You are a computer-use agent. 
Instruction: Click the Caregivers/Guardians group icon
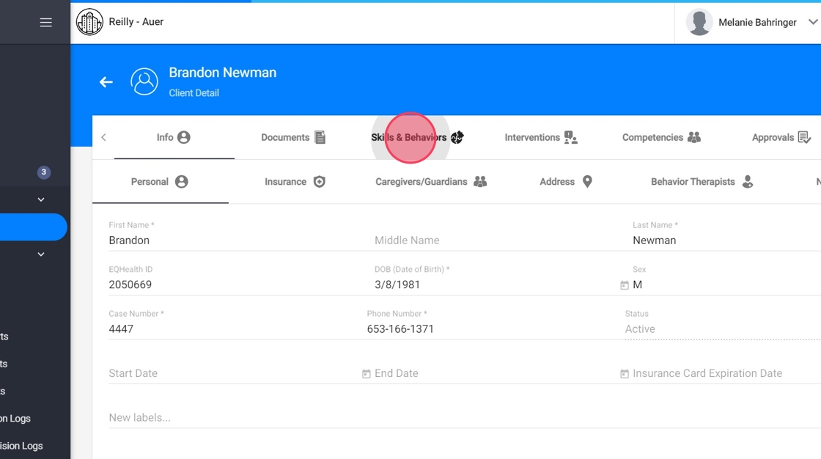point(480,181)
